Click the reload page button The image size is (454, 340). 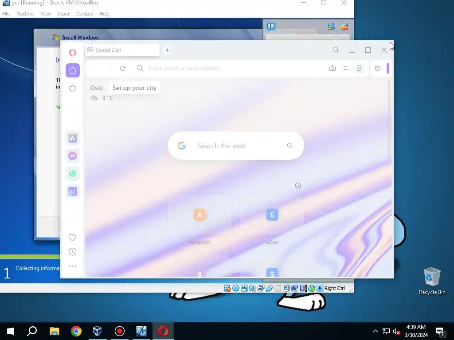(123, 69)
